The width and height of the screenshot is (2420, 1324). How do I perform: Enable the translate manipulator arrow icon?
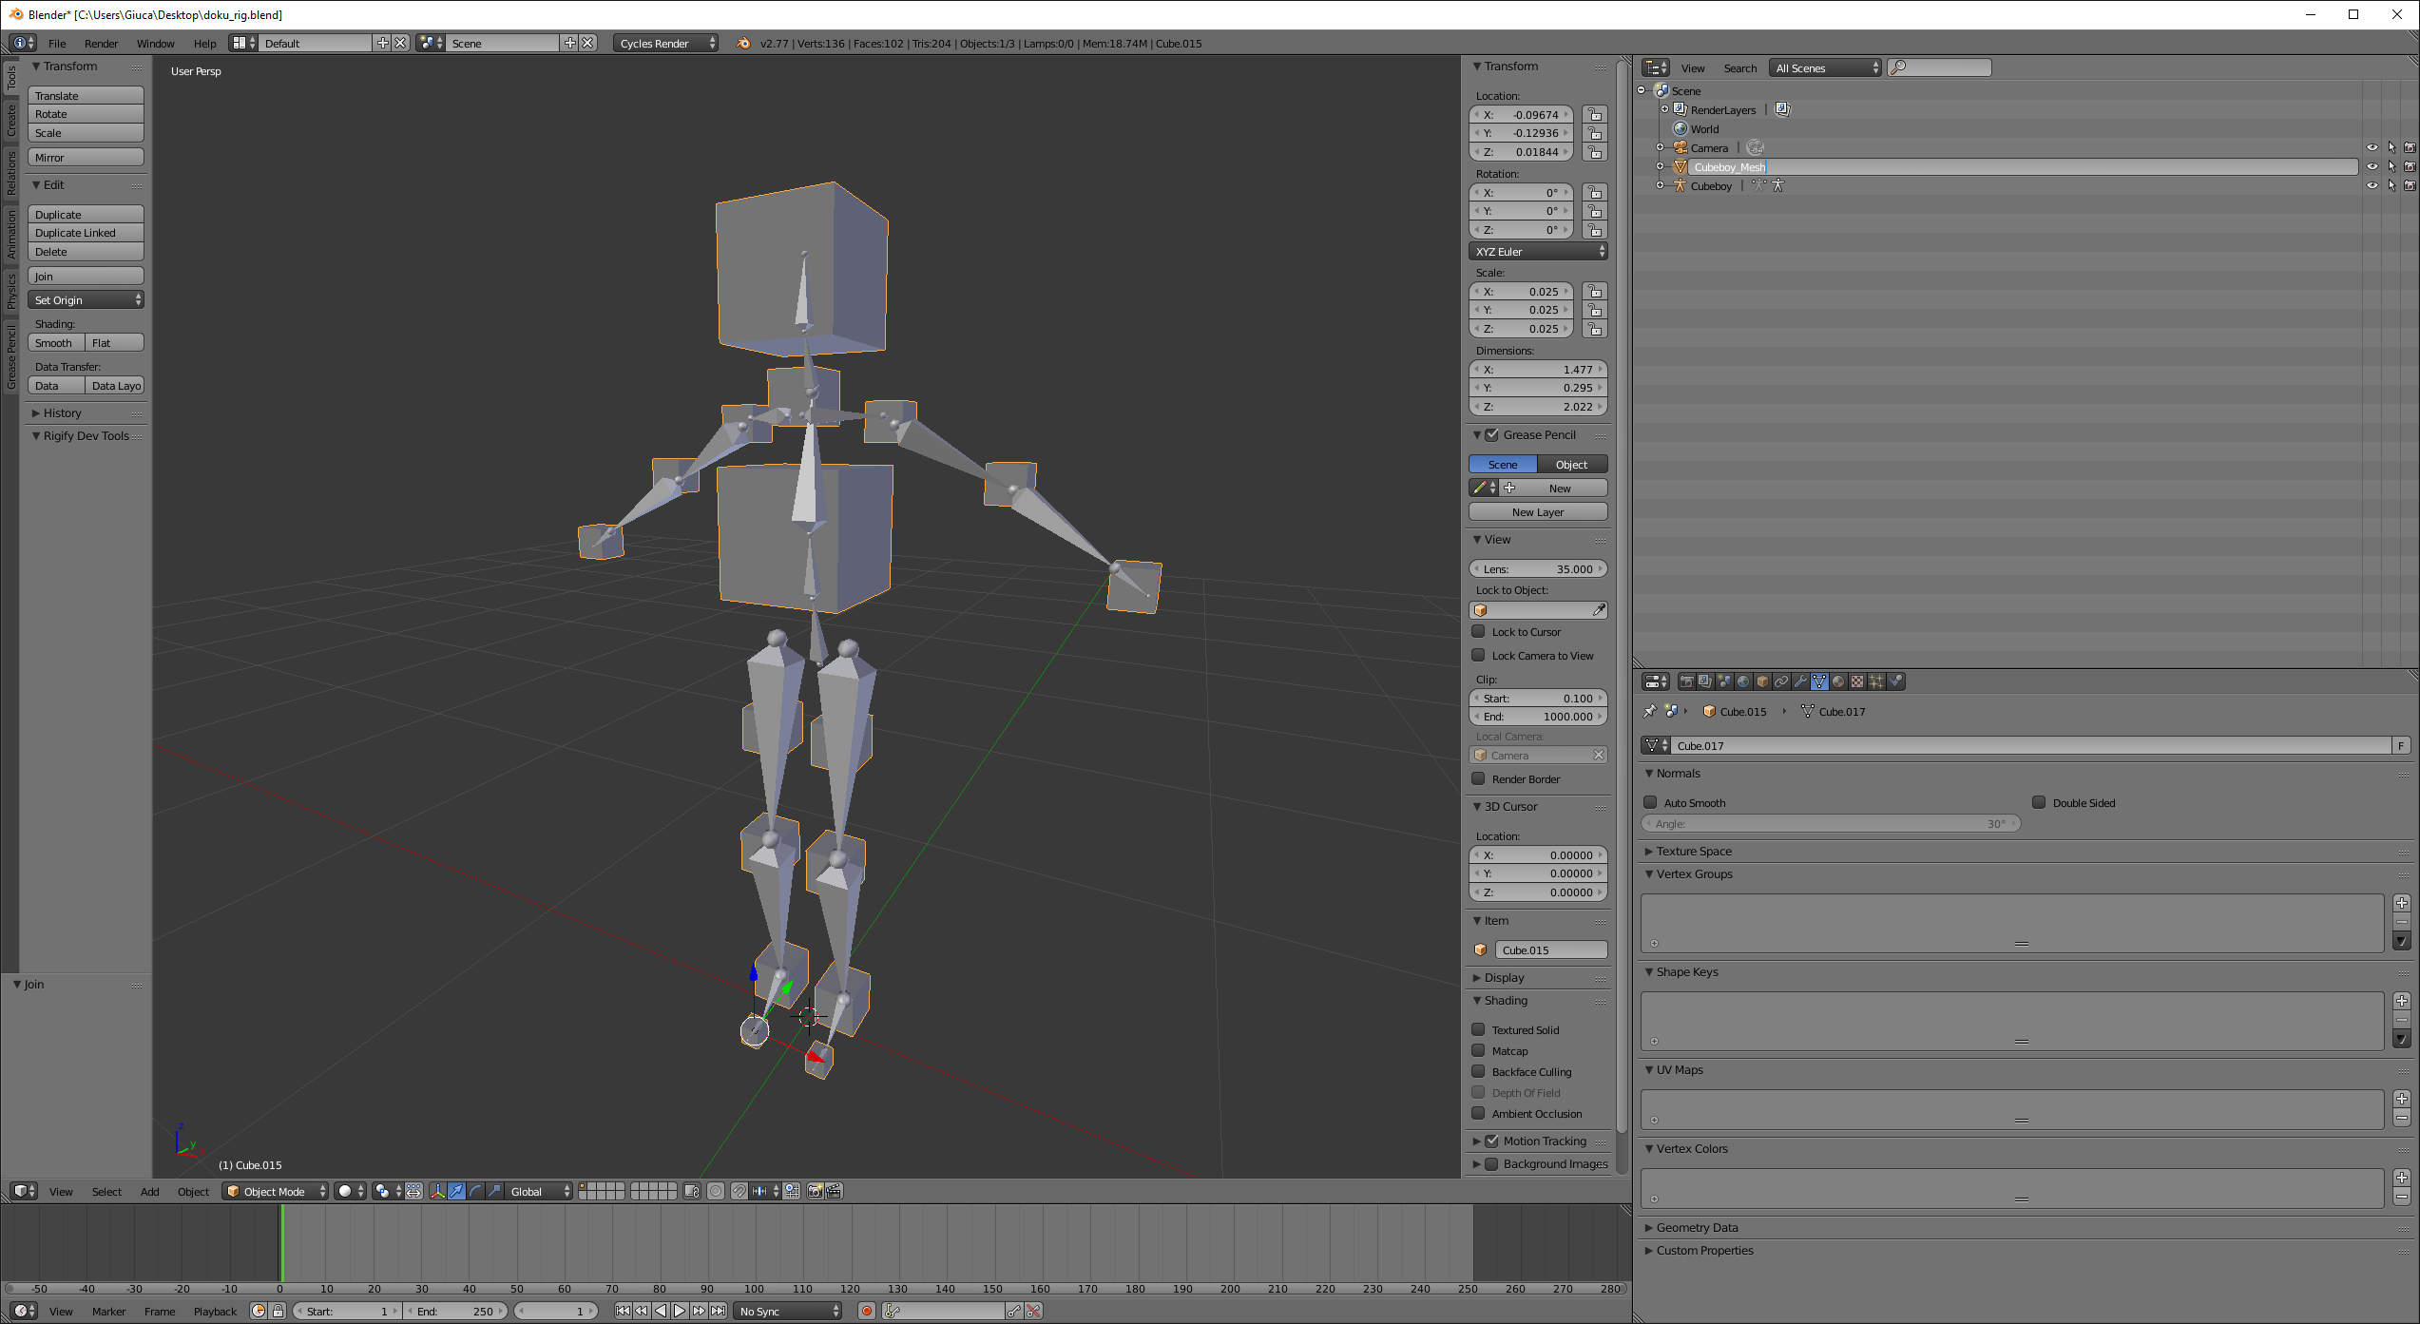click(x=456, y=1191)
